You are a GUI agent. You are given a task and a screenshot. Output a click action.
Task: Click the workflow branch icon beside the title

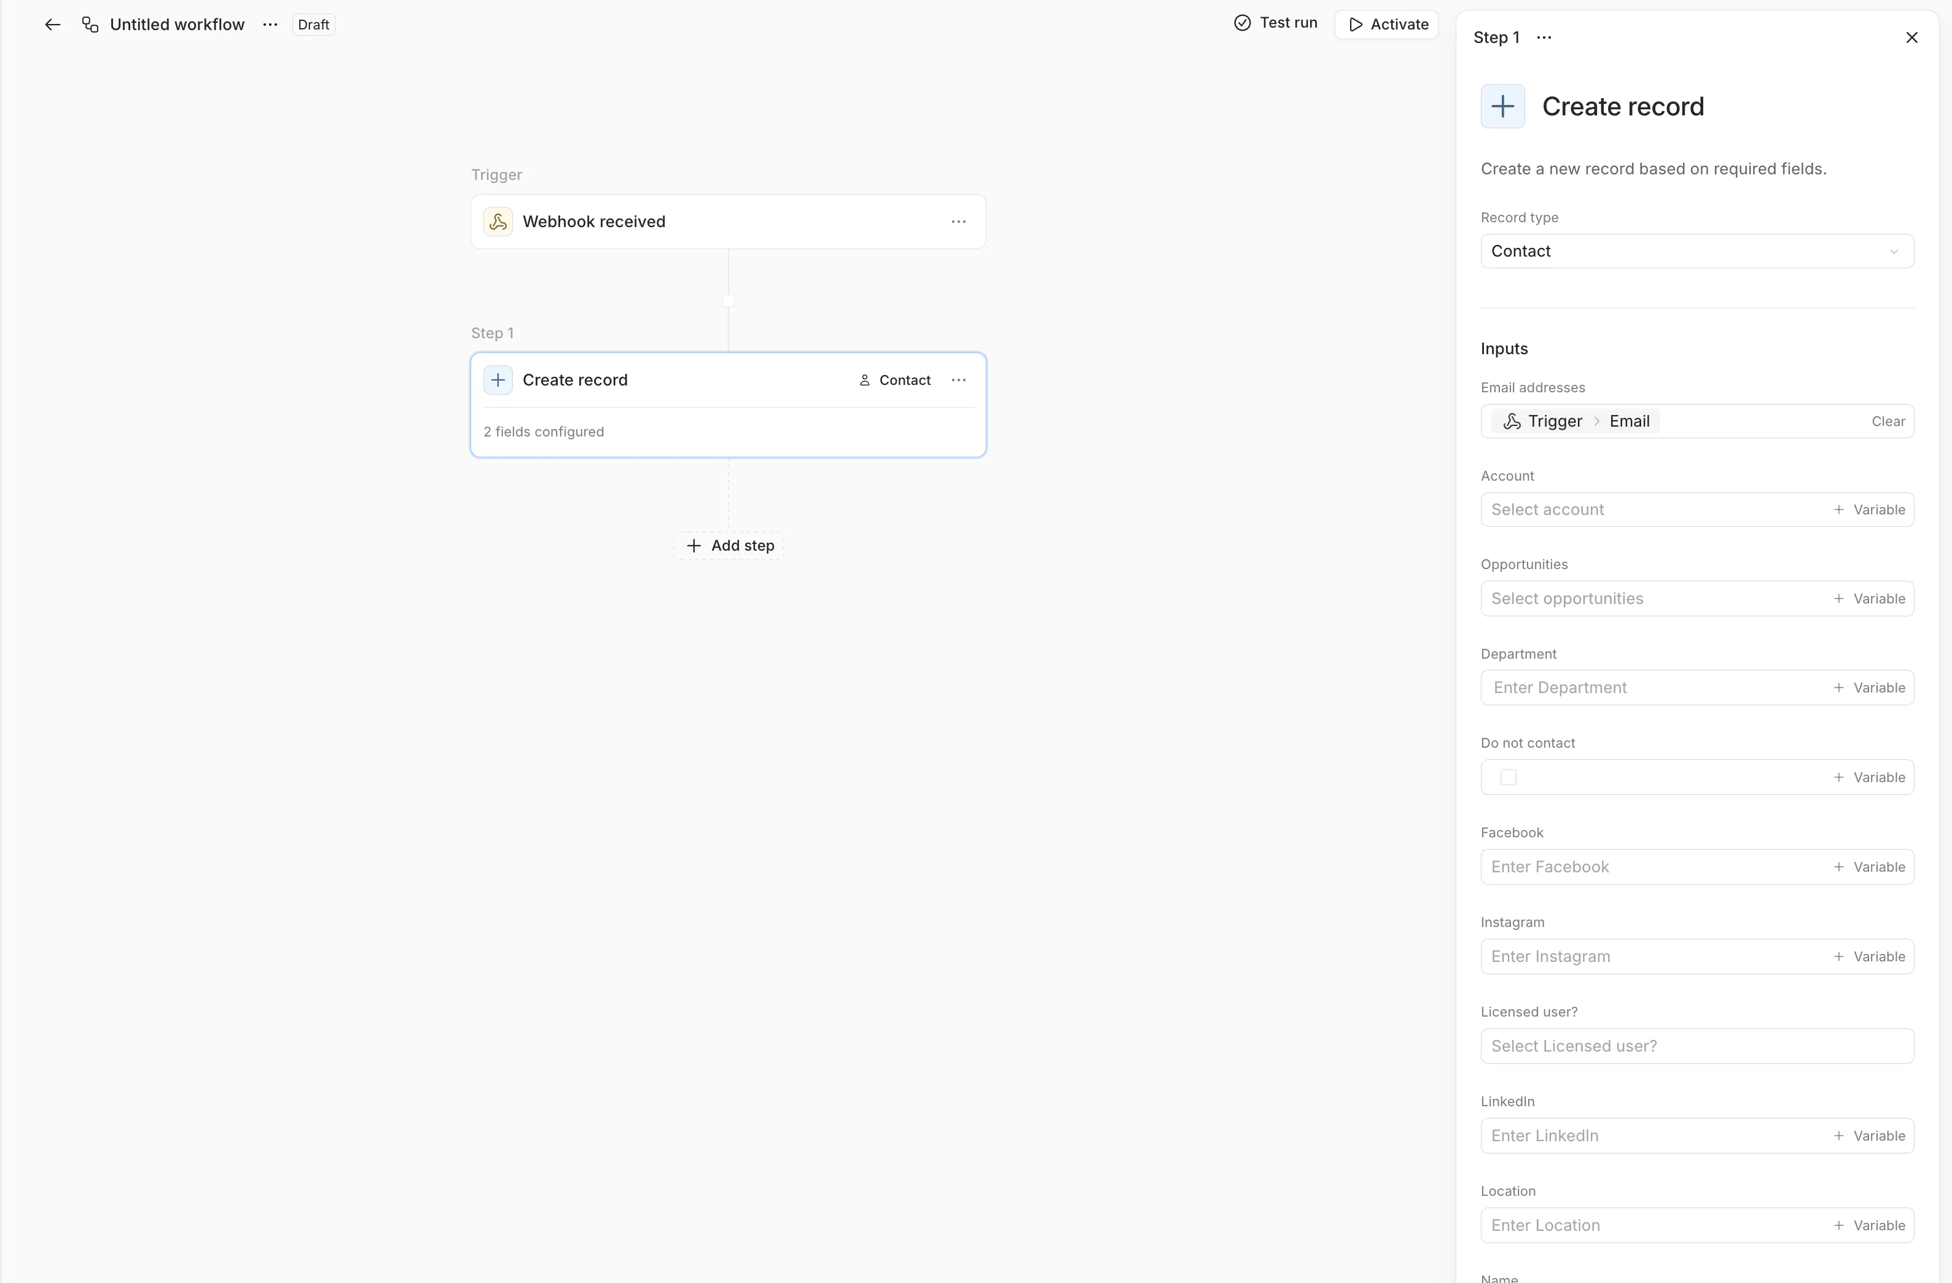pos(90,24)
